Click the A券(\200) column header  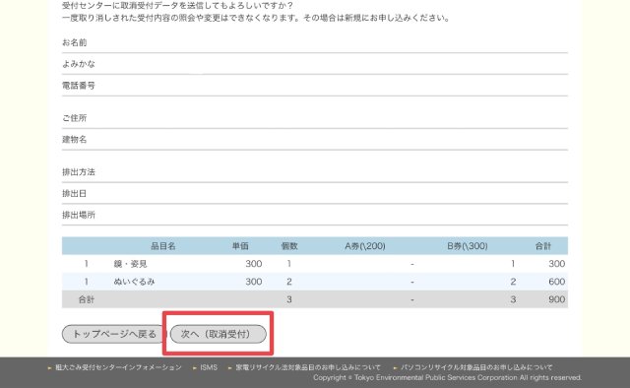pyautogui.click(x=365, y=246)
